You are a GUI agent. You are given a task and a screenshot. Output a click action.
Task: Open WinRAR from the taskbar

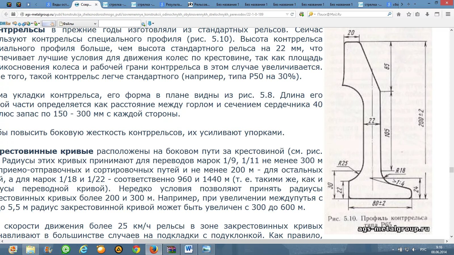(171, 249)
